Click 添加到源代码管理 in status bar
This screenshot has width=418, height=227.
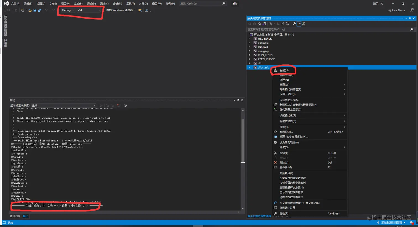pyautogui.click(x=391, y=223)
